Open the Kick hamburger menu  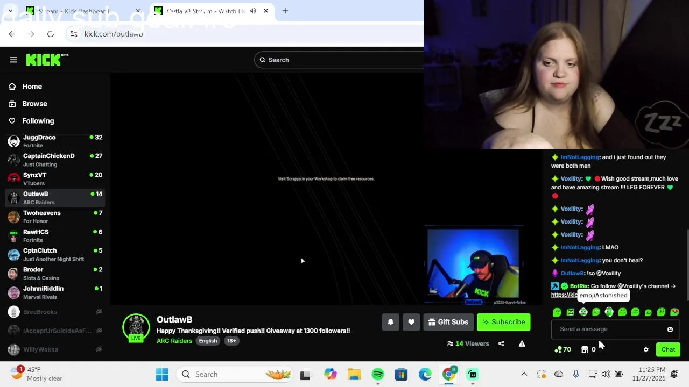pyautogui.click(x=13, y=60)
